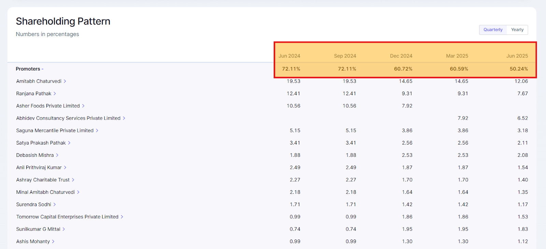
Task: Click the Numbers in percentages subtitle
Action: click(x=47, y=34)
